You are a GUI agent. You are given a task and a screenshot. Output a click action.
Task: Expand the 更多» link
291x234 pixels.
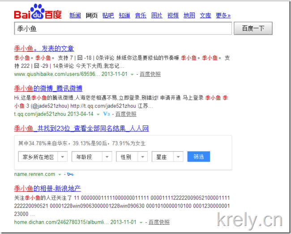click(x=223, y=15)
